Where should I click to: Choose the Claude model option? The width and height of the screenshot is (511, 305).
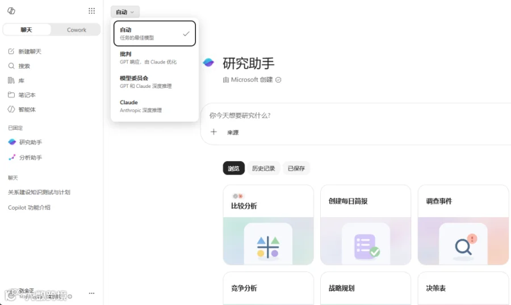154,106
